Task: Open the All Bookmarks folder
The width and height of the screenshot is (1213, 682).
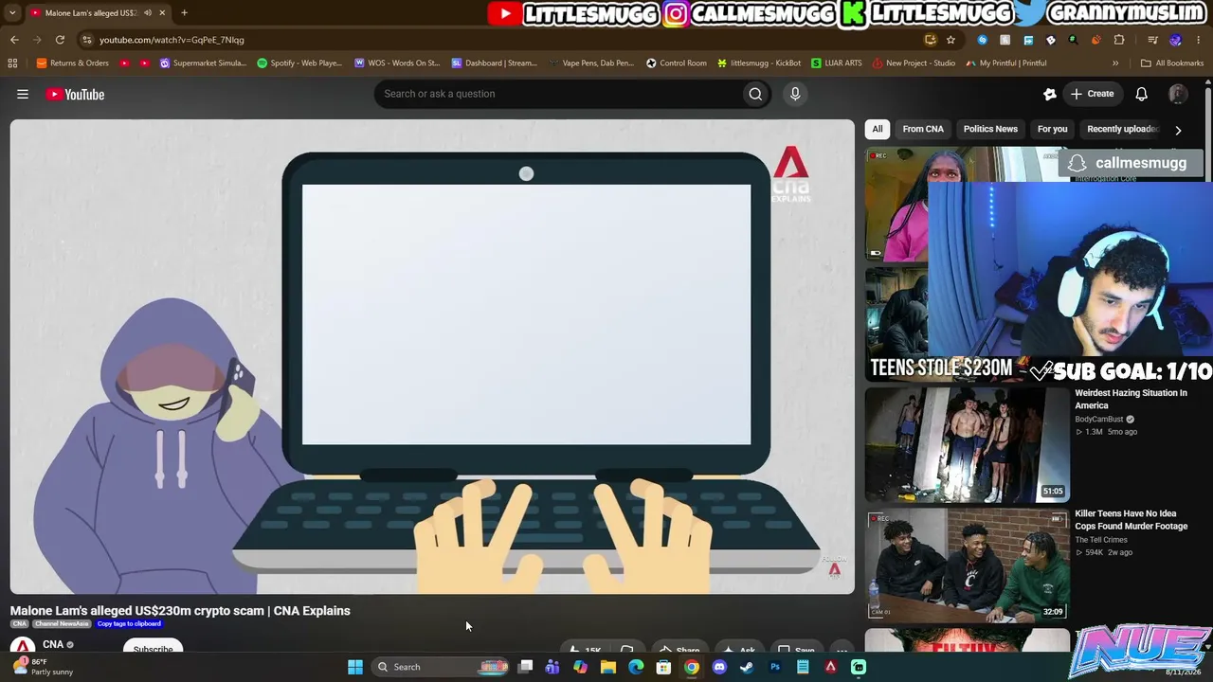Action: 1172,63
